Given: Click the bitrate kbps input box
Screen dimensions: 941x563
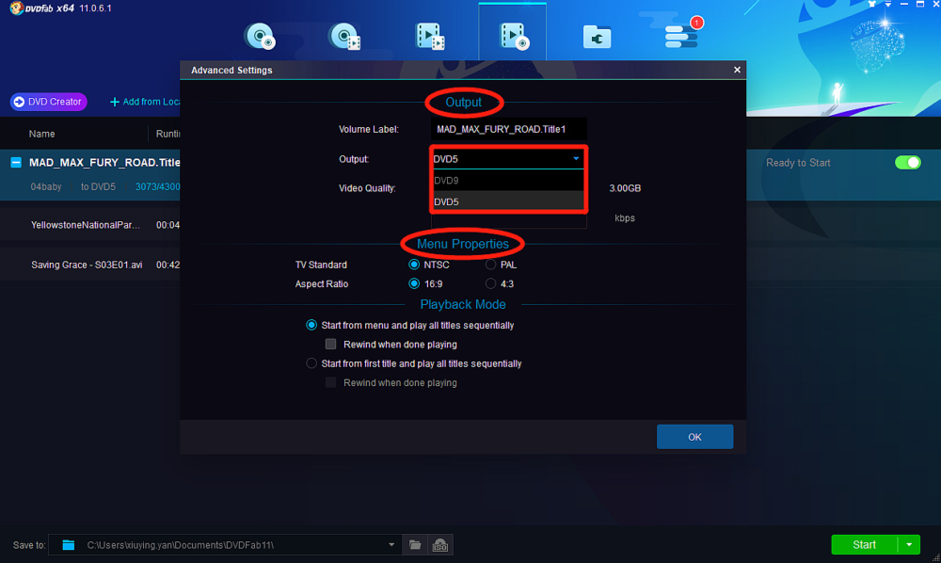Looking at the screenshot, I should (x=508, y=221).
